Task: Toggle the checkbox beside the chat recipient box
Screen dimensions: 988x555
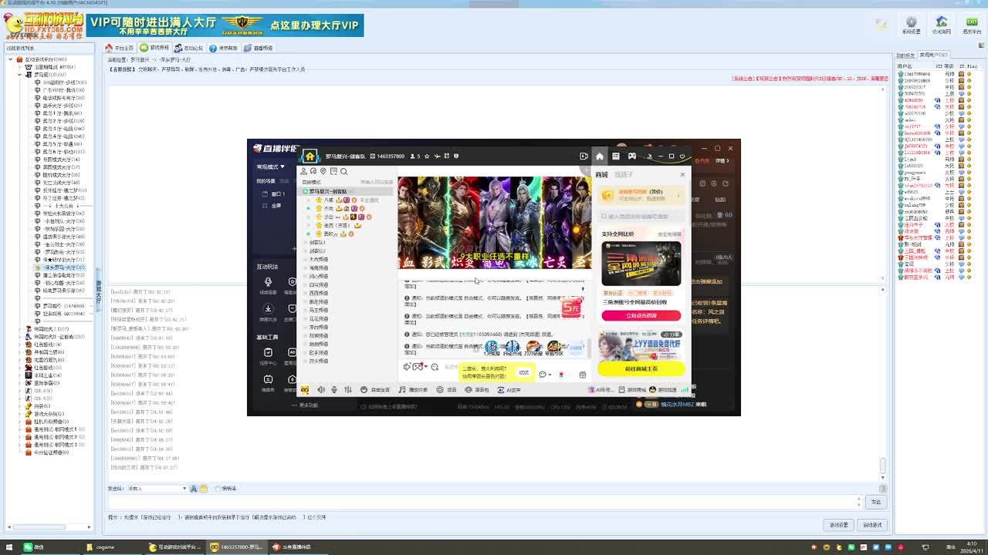Action: click(218, 489)
